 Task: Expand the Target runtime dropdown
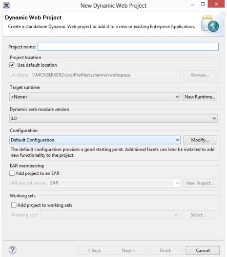pyautogui.click(x=95, y=97)
